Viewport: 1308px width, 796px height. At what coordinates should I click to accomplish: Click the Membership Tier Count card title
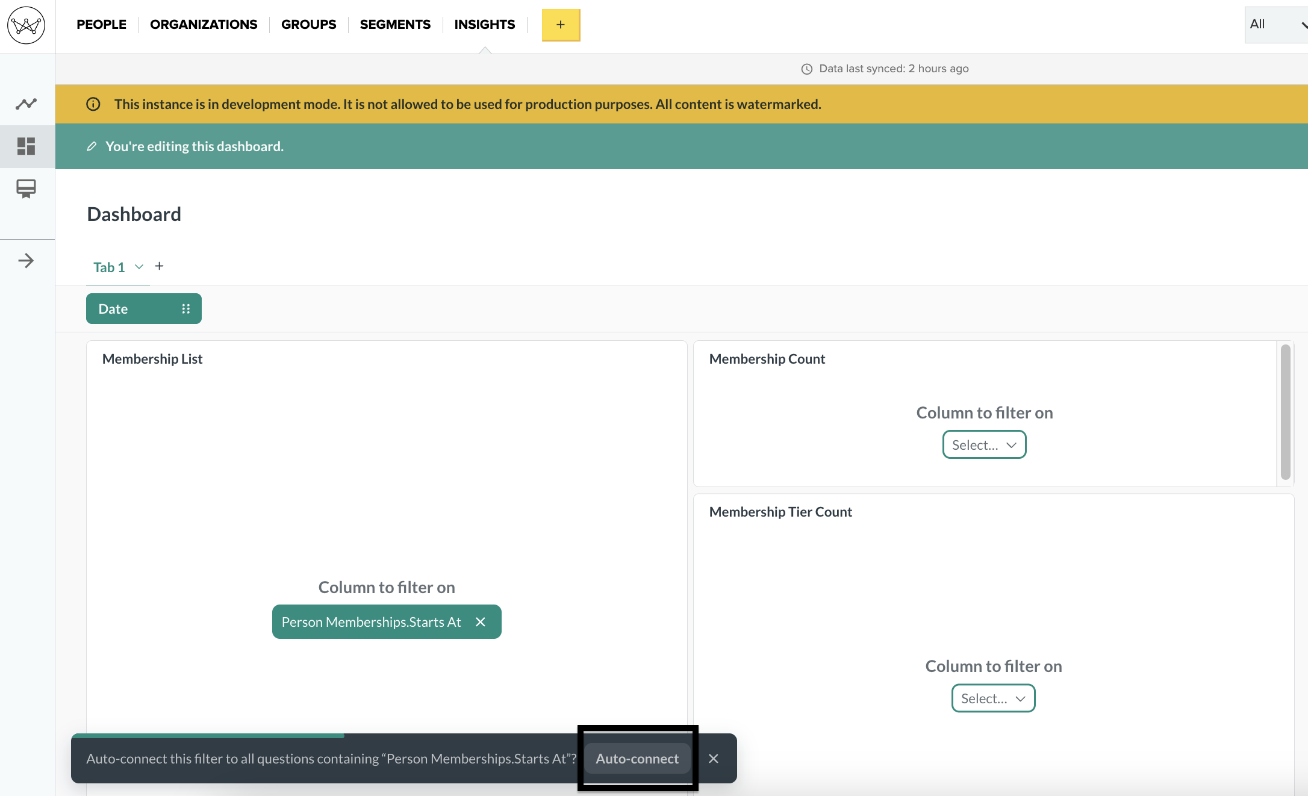pyautogui.click(x=780, y=512)
